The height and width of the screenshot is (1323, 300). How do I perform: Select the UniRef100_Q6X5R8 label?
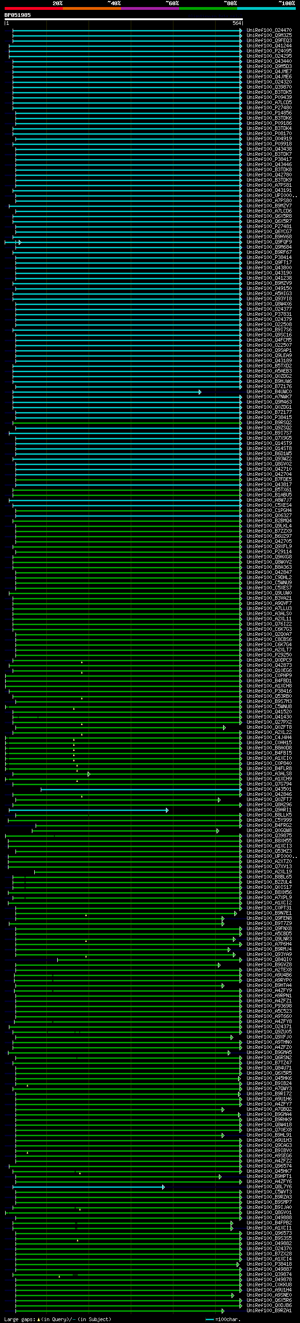click(269, 216)
